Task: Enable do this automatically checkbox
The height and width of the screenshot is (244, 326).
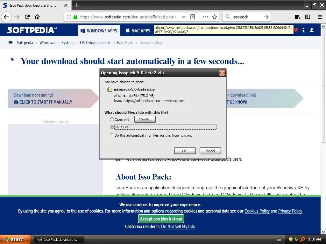Action: point(112,135)
